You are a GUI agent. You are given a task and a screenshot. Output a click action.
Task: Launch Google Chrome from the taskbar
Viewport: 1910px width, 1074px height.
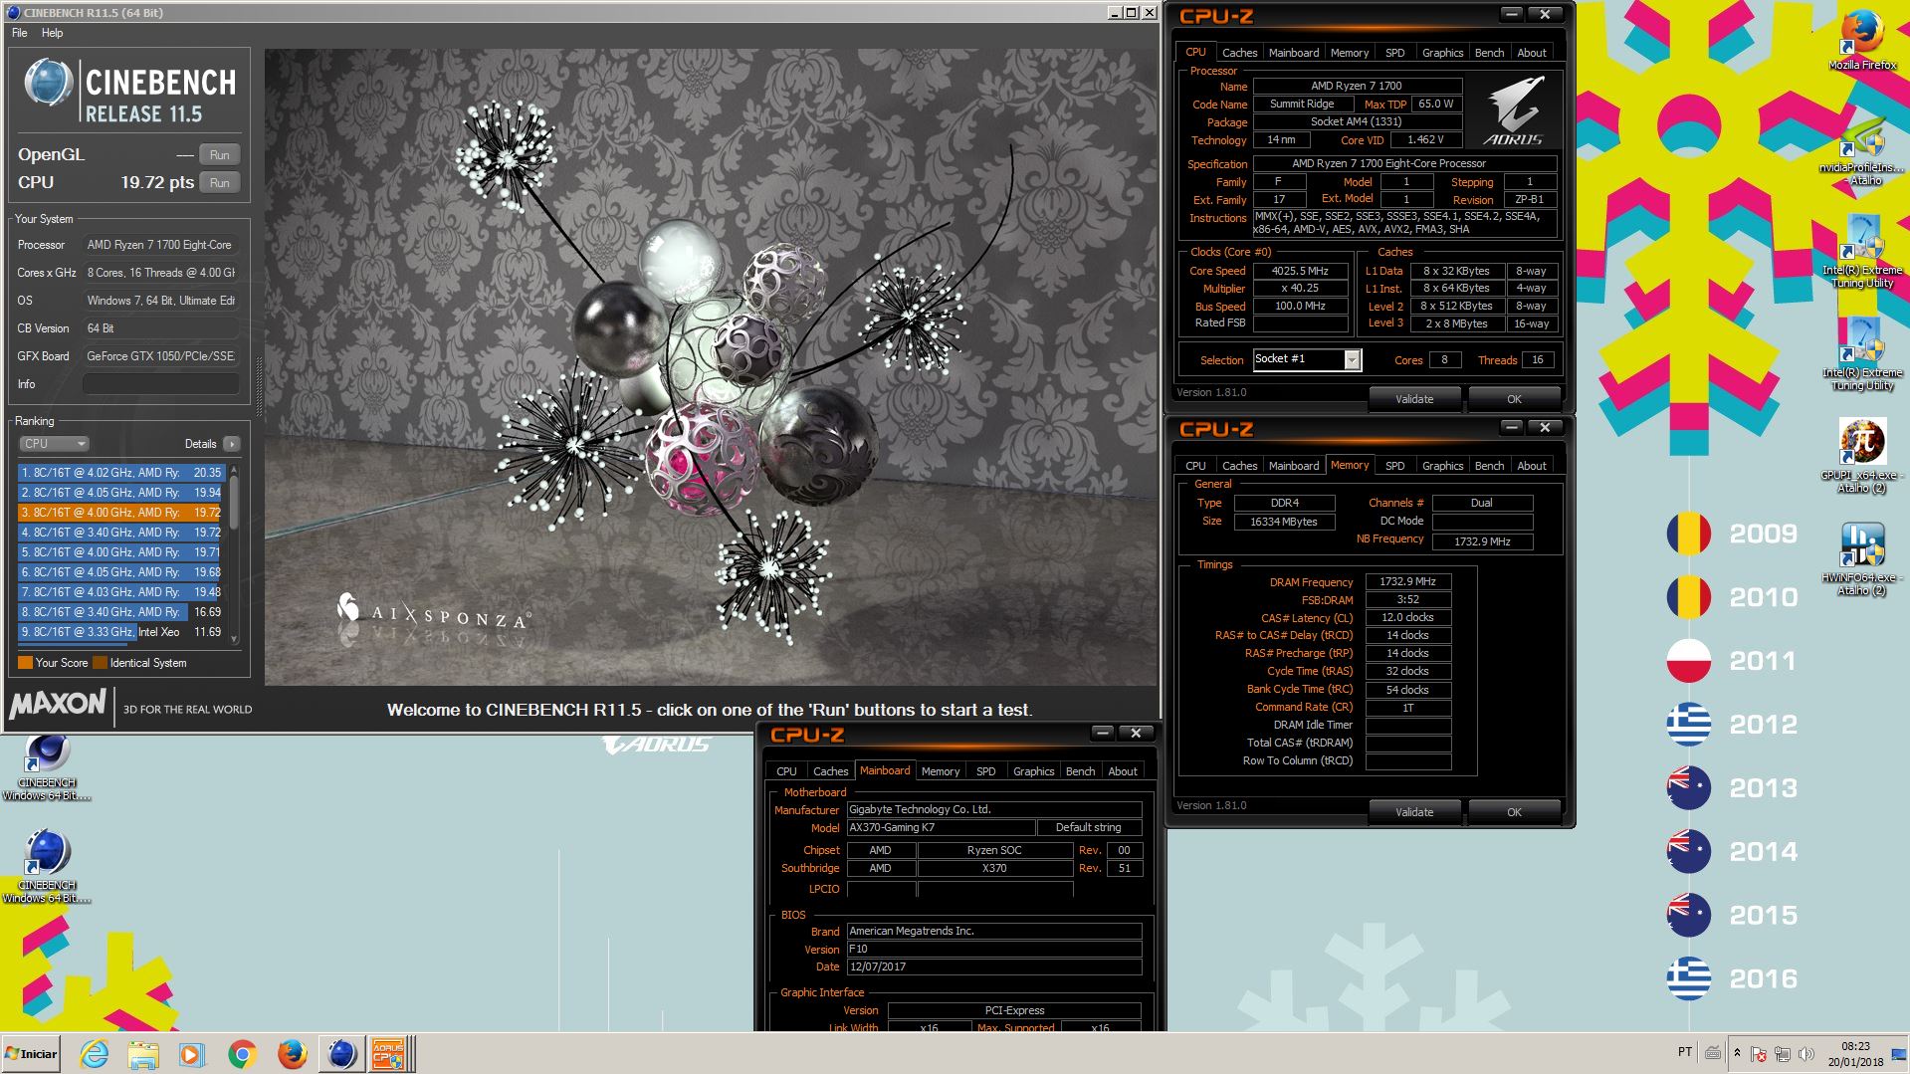point(242,1053)
